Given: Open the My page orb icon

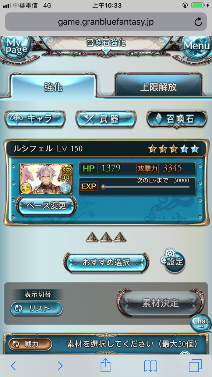Looking at the screenshot, I should pyautogui.click(x=14, y=47).
